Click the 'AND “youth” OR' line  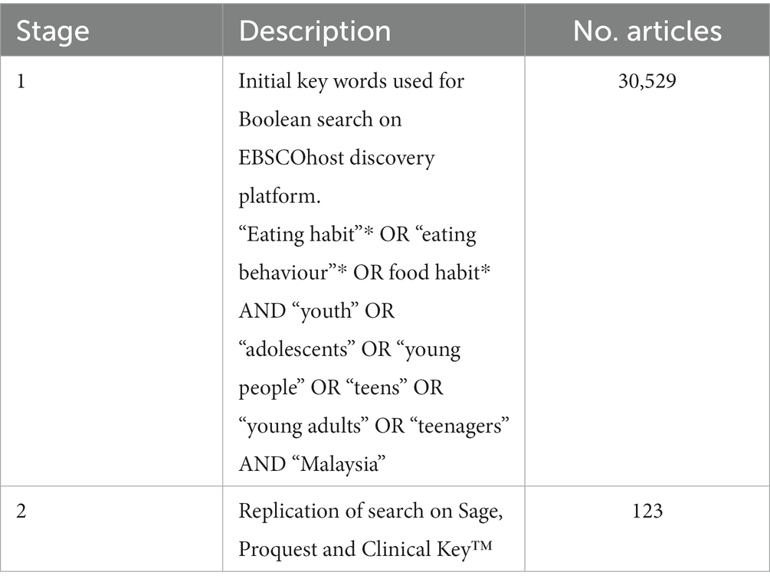tap(316, 311)
